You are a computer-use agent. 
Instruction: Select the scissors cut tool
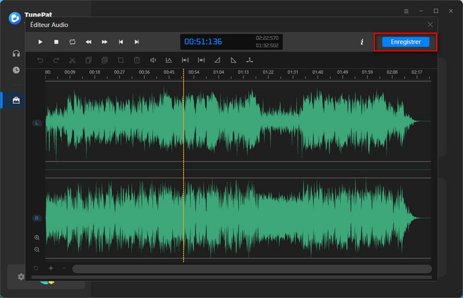[x=72, y=60]
